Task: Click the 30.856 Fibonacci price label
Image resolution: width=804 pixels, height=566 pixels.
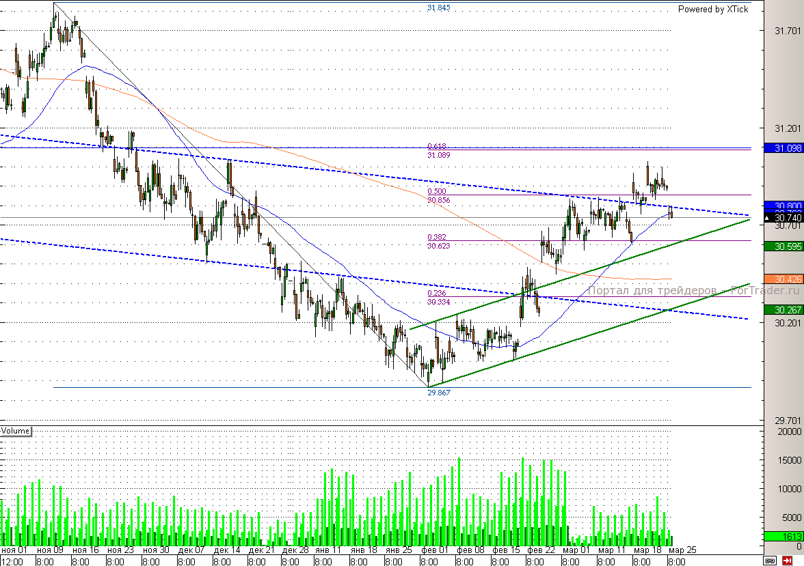Action: (x=438, y=200)
